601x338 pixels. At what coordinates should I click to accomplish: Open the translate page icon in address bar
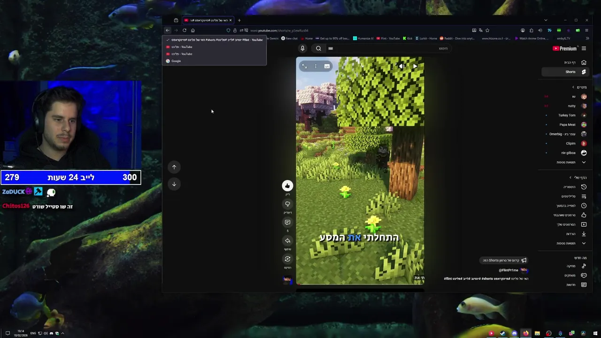pyautogui.click(x=480, y=31)
